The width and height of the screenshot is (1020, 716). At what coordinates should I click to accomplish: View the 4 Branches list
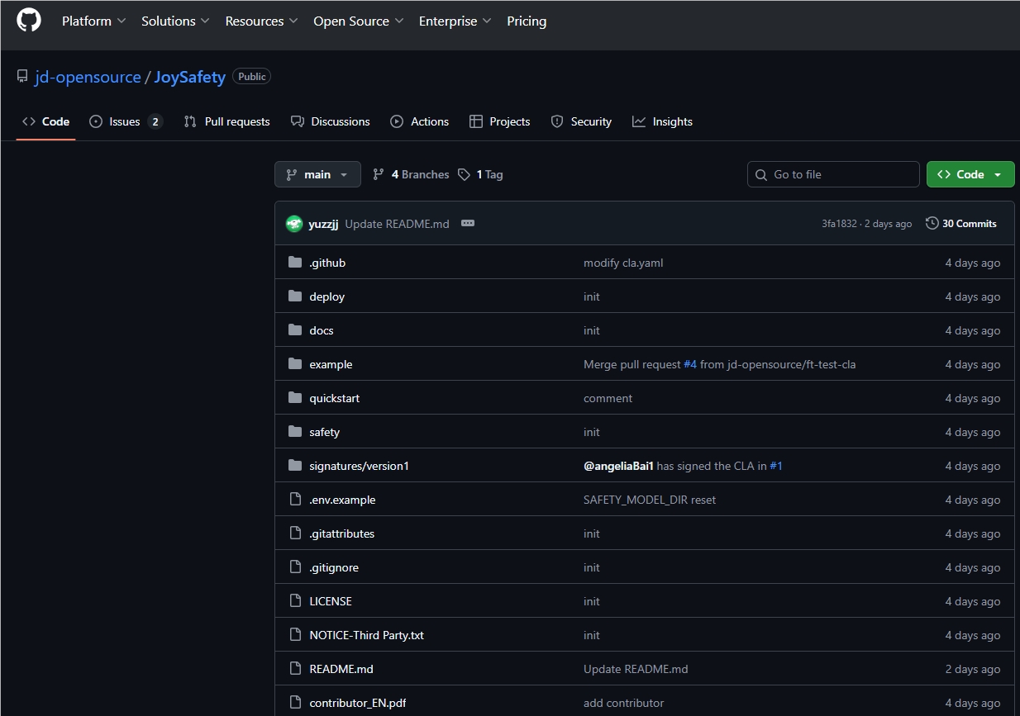click(x=411, y=174)
